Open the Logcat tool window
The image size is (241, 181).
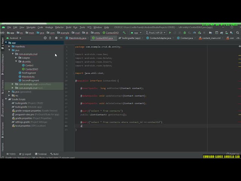click(x=25, y=154)
